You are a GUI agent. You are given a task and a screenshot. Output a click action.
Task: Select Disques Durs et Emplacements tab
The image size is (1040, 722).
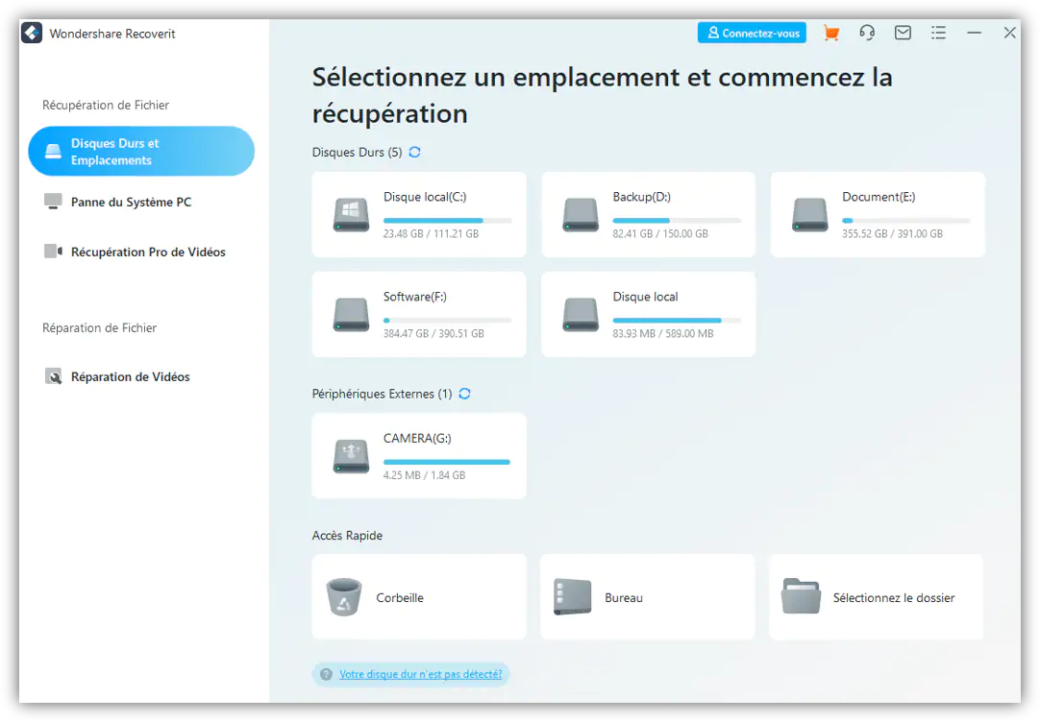click(x=141, y=151)
